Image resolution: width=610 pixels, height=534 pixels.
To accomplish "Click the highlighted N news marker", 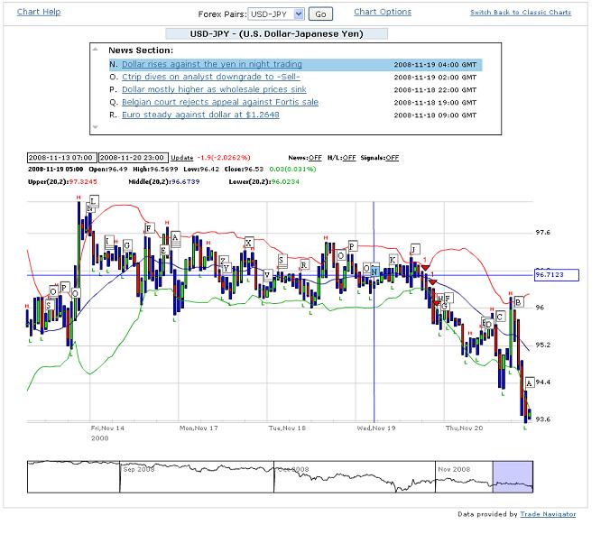I will (x=374, y=271).
